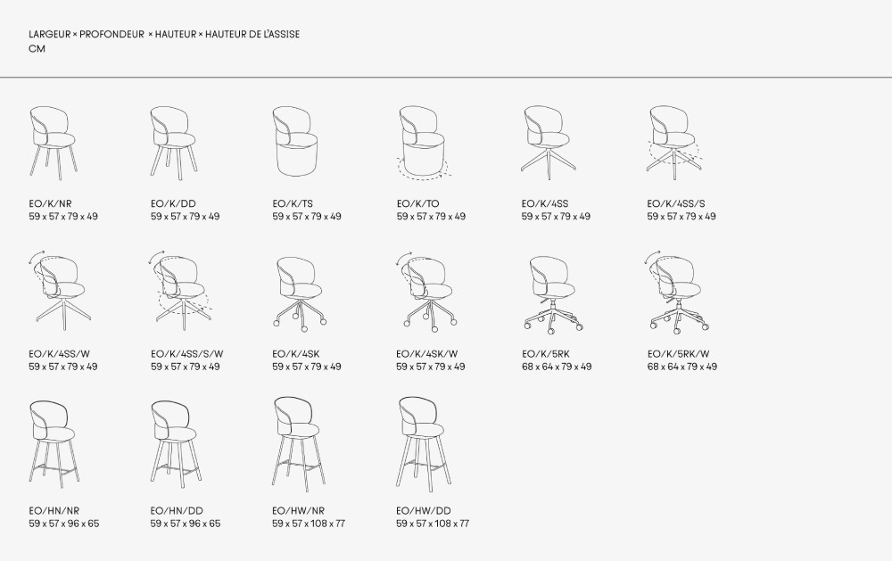This screenshot has width=892, height=561.
Task: Click the EO/K/NR chair drawing
Action: pyautogui.click(x=53, y=141)
